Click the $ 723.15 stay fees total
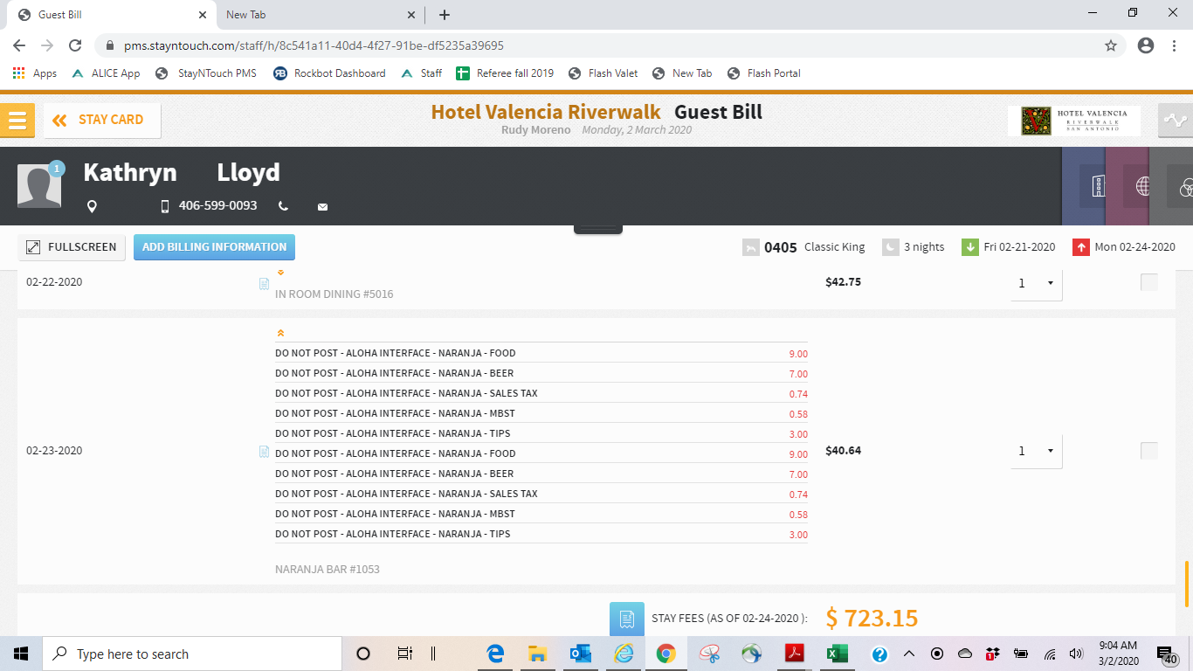This screenshot has height=671, width=1193. (x=872, y=619)
